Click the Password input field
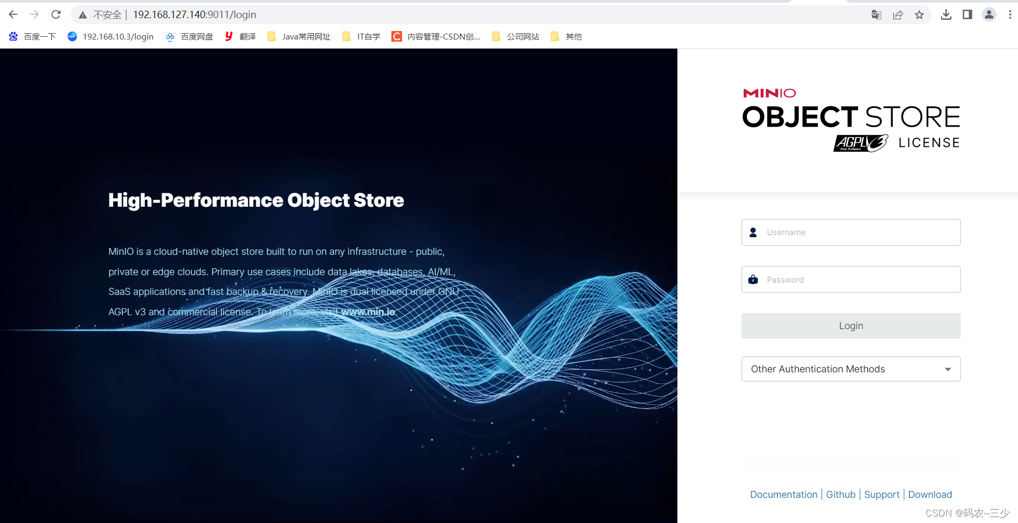Viewport: 1018px width, 523px height. (851, 279)
